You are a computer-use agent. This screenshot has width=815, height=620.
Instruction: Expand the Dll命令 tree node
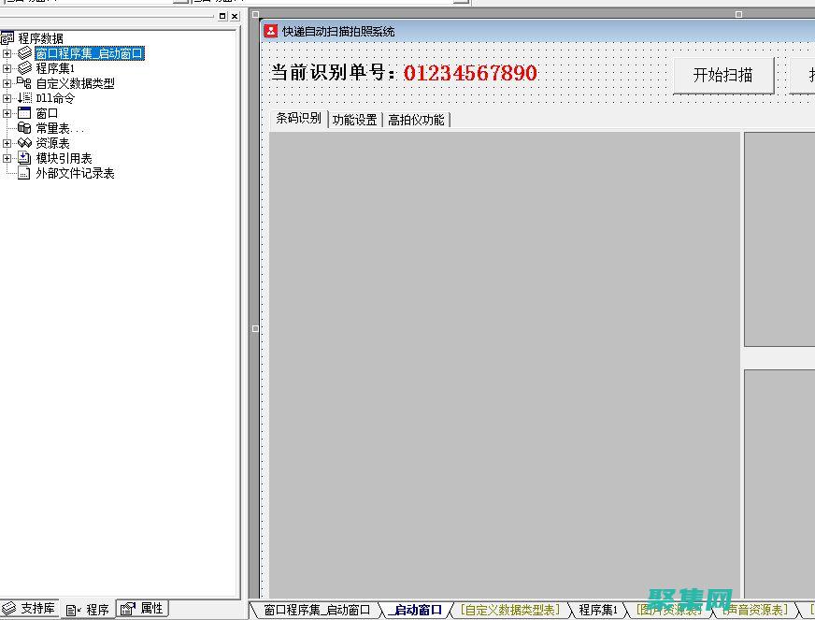coord(7,98)
